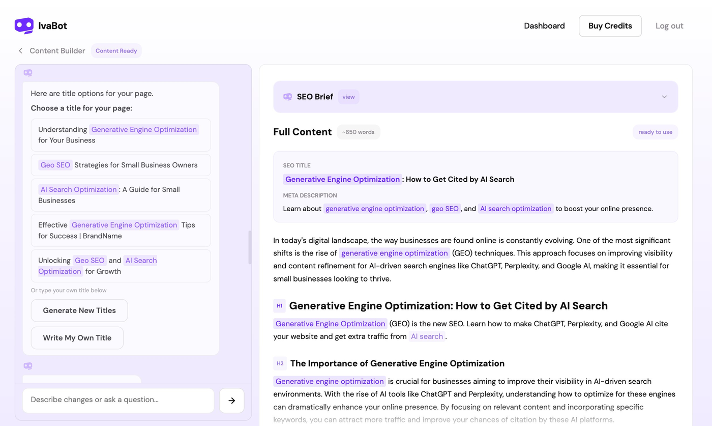Viewport: 712px width, 426px height.
Task: Click the view tag in SEO Brief
Action: pyautogui.click(x=348, y=97)
